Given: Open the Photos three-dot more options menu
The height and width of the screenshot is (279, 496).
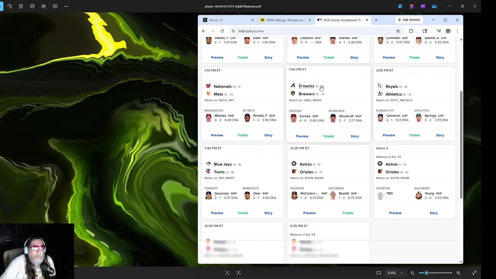Looking at the screenshot, I should (66, 6).
